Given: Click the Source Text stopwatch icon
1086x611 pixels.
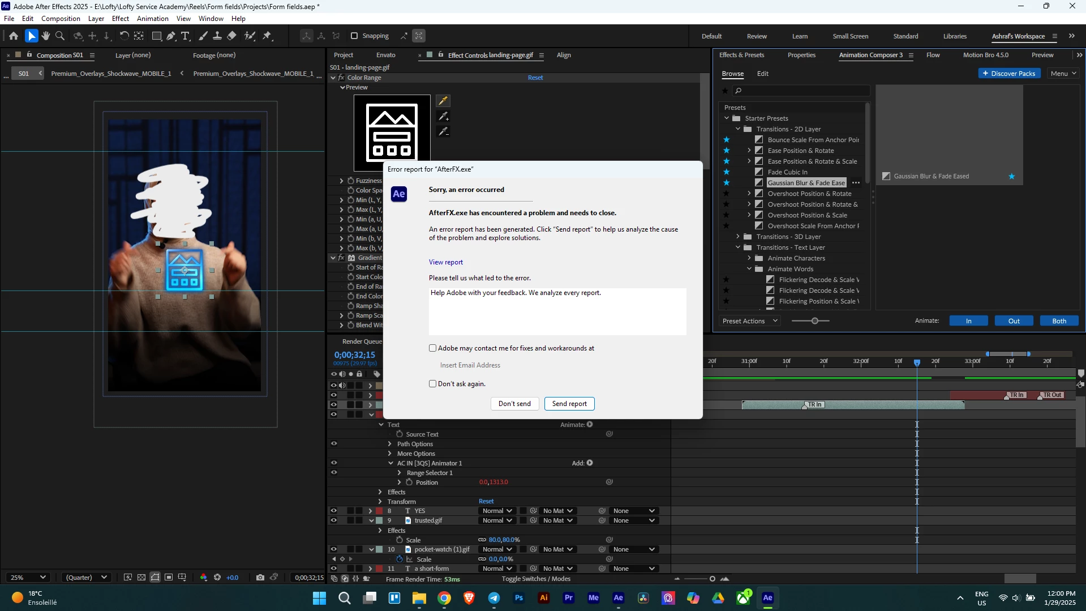Looking at the screenshot, I should (400, 434).
